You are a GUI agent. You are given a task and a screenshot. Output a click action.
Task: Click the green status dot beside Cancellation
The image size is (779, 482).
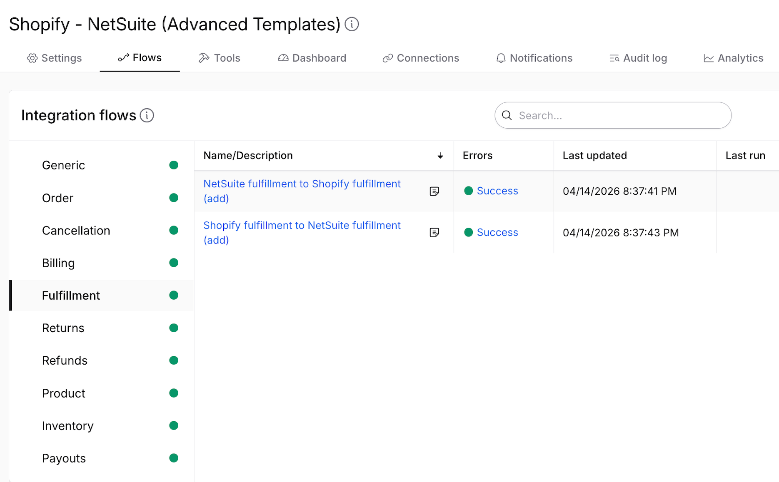[x=174, y=230]
